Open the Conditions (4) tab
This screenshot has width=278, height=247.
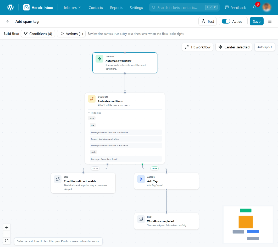click(x=38, y=33)
